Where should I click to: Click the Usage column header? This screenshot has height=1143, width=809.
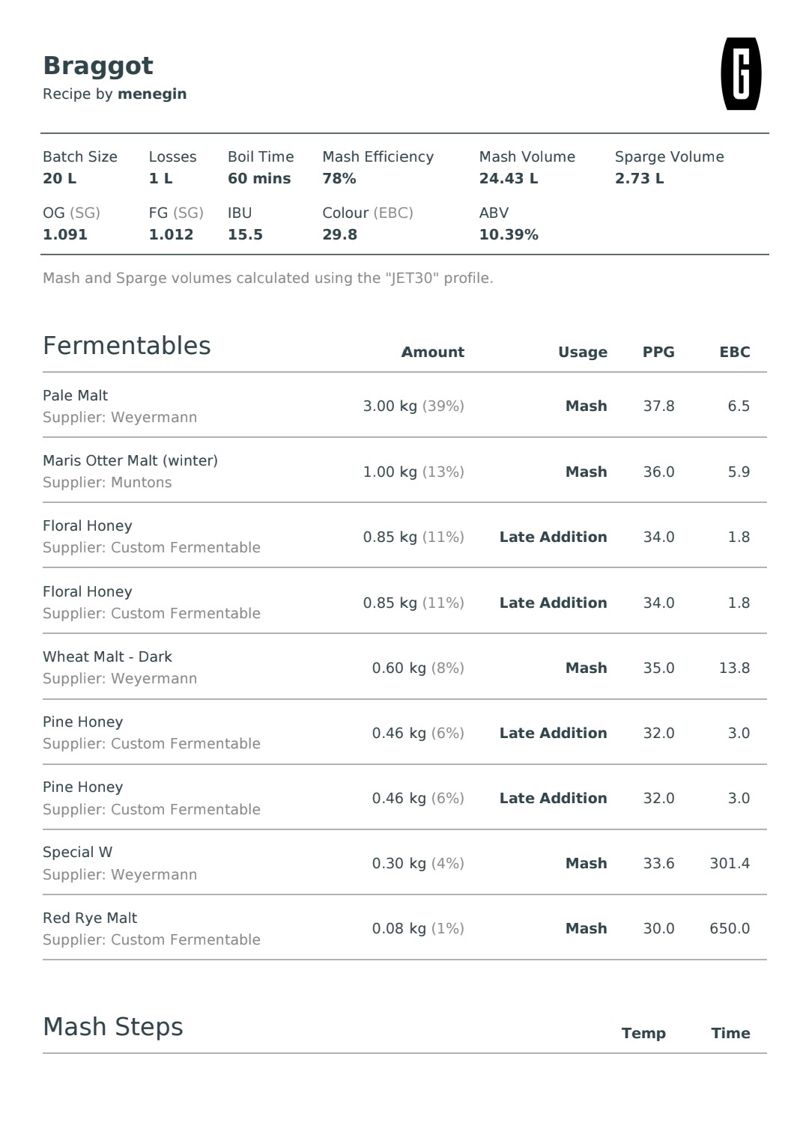[x=583, y=353]
